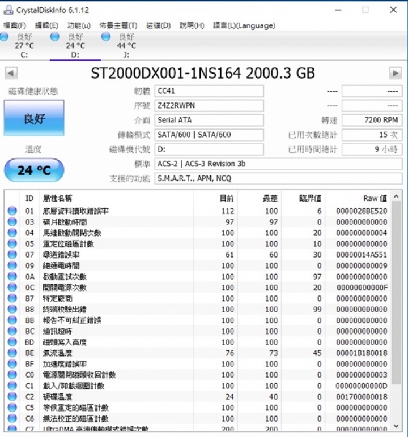This screenshot has width=408, height=437.
Task: Click status orb of attribute 03
Action: tap(12, 222)
